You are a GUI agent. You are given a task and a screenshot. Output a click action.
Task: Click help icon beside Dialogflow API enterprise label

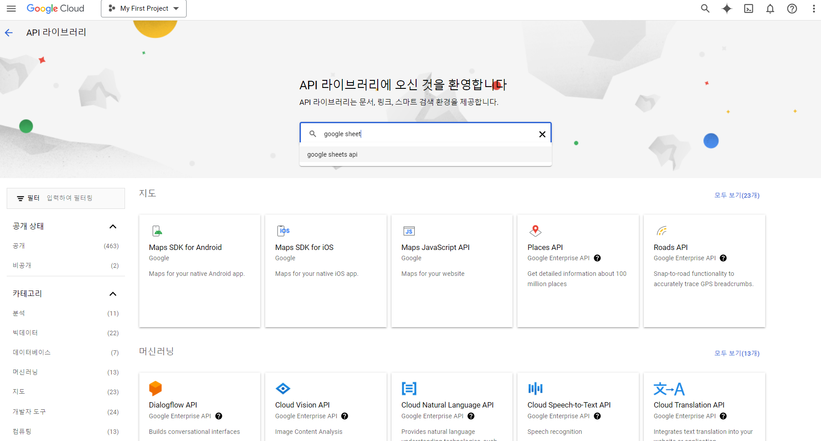coord(219,416)
